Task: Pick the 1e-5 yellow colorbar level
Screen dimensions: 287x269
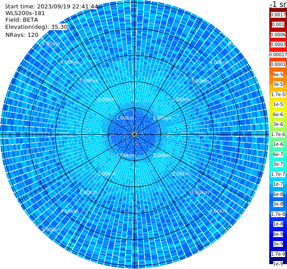Action: [x=278, y=104]
